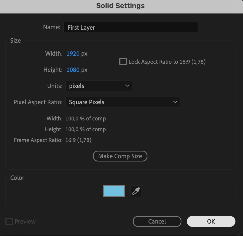Click the Height 100,0 % of comp text
Image resolution: width=243 pixels, height=236 pixels.
pyautogui.click(x=85, y=129)
